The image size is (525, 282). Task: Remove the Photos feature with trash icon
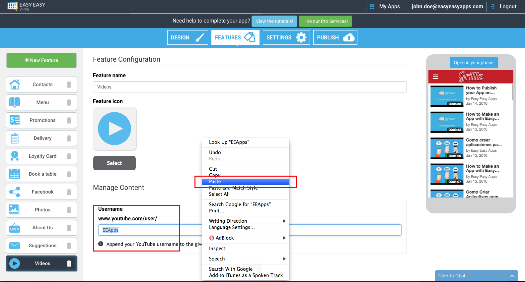(x=69, y=210)
